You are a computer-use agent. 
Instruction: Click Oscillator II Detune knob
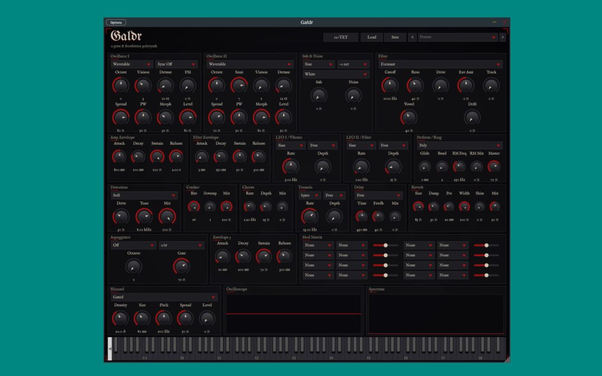(x=284, y=86)
